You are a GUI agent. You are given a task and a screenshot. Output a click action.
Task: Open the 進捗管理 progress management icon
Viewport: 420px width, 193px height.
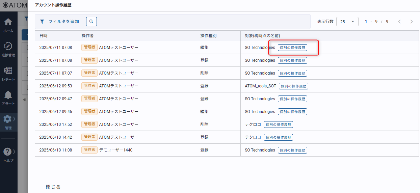8,46
